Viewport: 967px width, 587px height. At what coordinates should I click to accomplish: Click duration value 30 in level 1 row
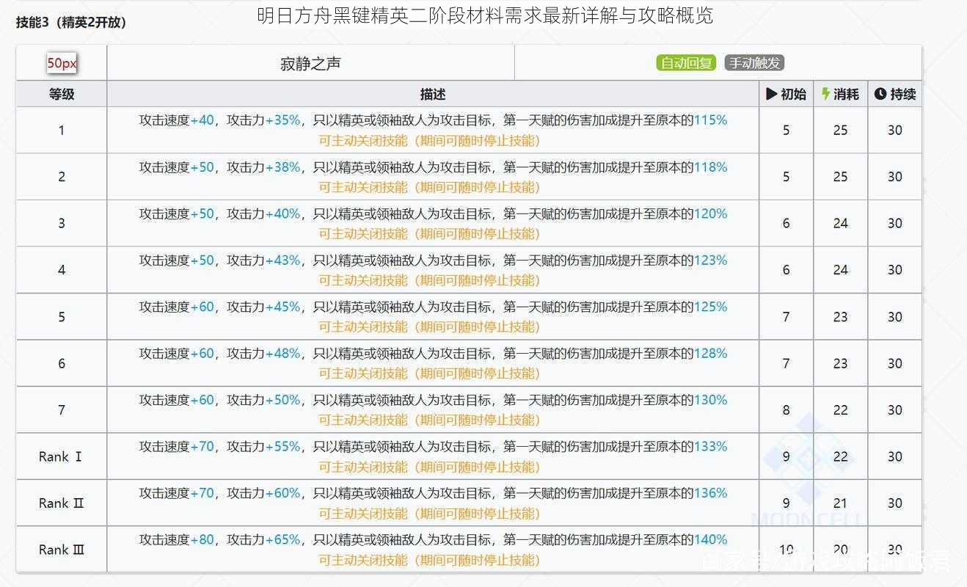[895, 130]
